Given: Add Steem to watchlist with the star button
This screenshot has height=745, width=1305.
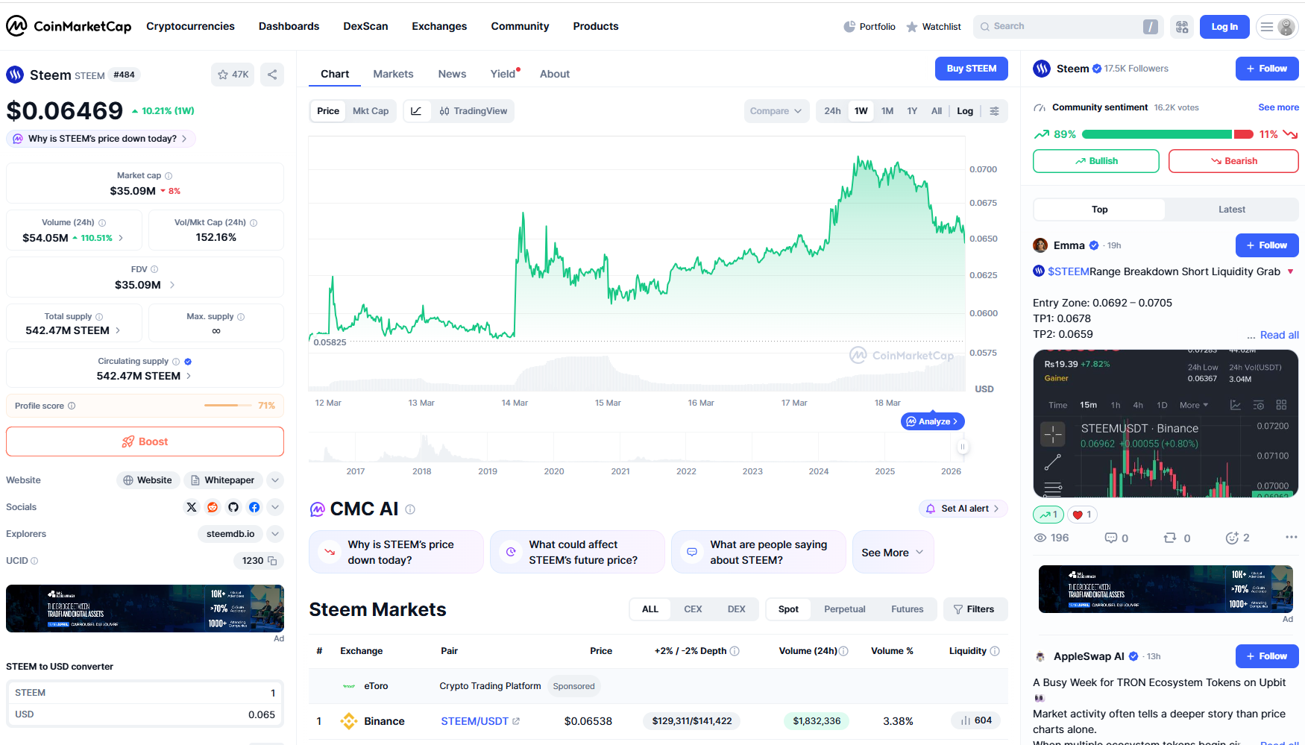Looking at the screenshot, I should point(233,75).
